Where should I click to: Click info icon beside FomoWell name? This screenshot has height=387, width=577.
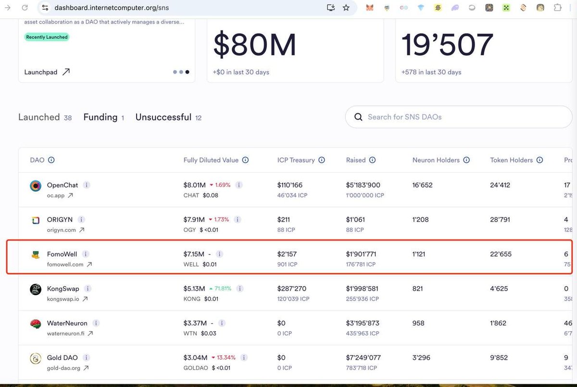tap(86, 254)
